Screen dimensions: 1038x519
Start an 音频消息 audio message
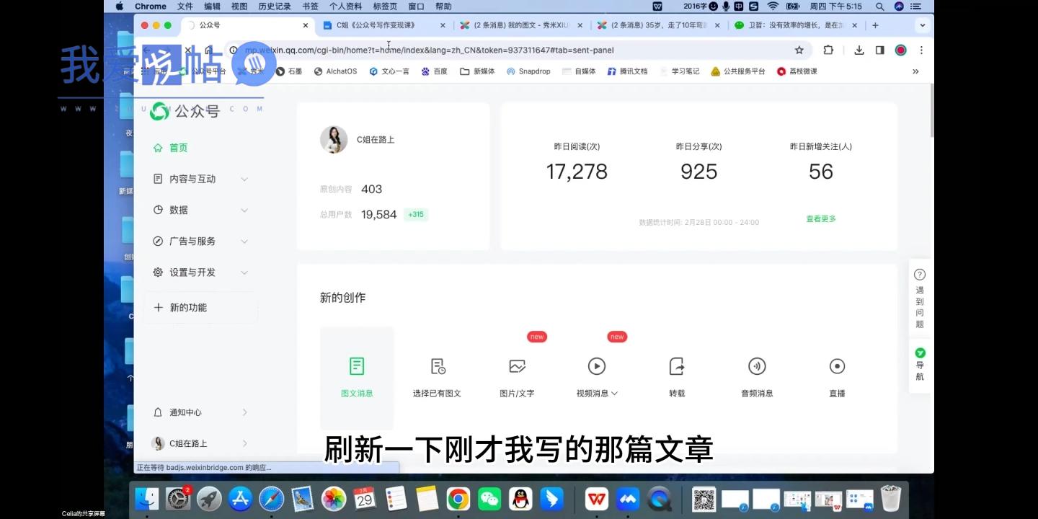(757, 377)
